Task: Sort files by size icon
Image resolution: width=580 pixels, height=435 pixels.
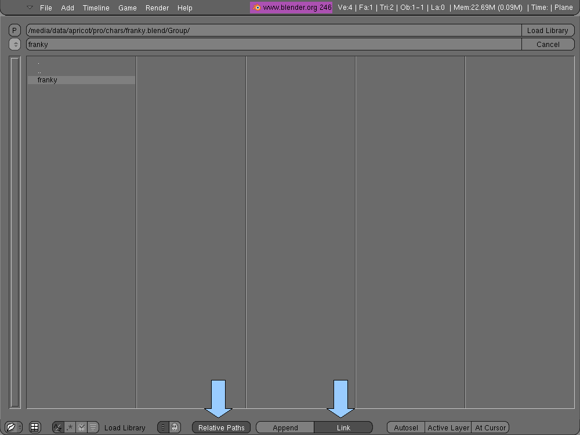Action: 93,427
